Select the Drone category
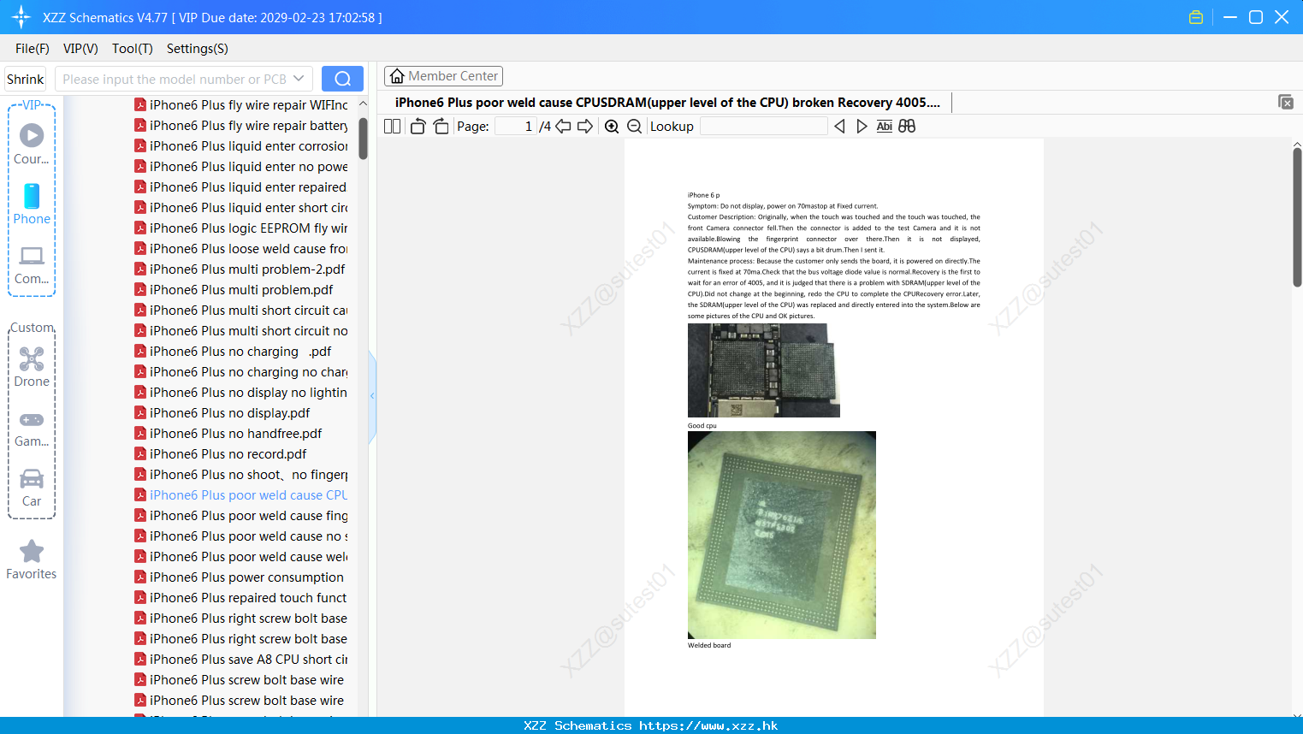The image size is (1303, 734). tap(32, 367)
